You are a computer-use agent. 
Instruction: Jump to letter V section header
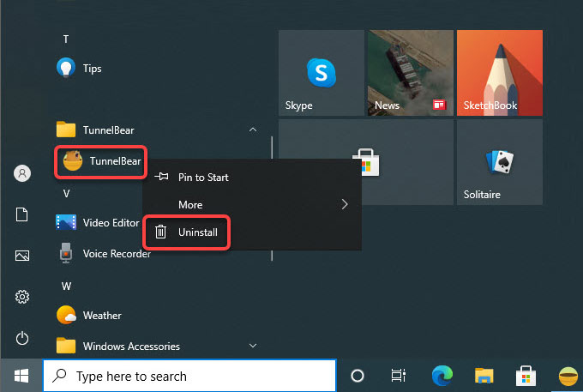tap(66, 193)
